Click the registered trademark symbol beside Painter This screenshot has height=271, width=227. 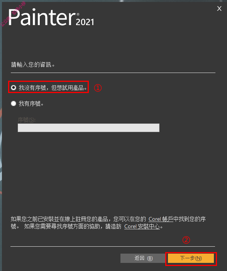(78, 14)
